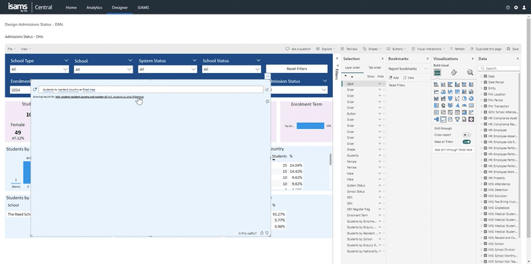Click the Reset Filters button

click(297, 69)
